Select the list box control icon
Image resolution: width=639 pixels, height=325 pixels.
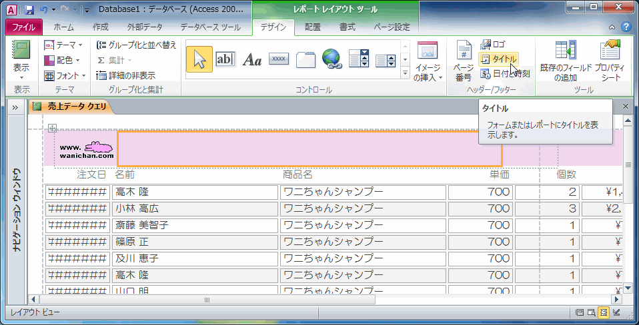tap(386, 61)
